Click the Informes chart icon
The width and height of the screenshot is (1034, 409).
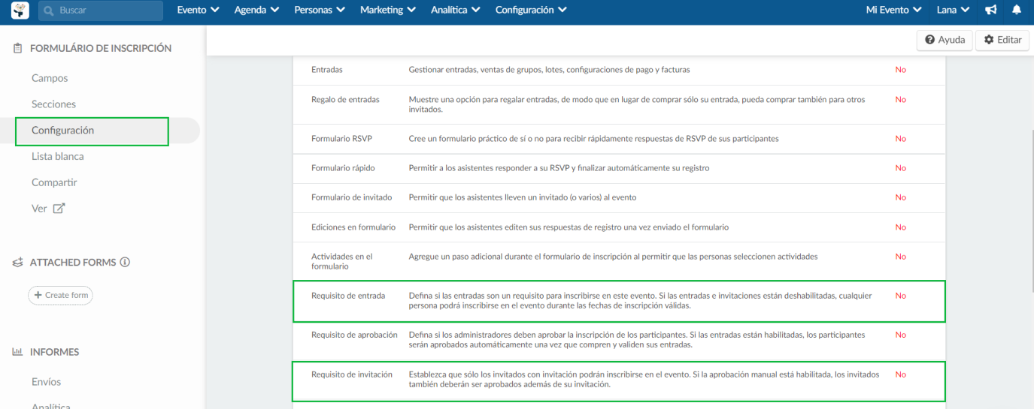[x=17, y=352]
